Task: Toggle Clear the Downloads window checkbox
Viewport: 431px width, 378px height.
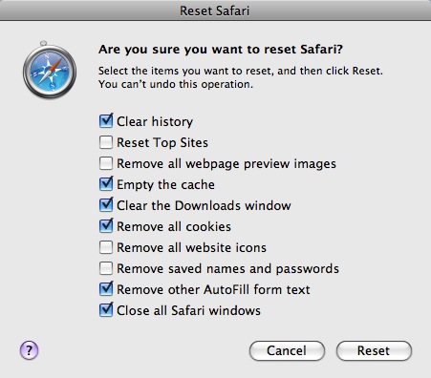Action: click(x=106, y=205)
